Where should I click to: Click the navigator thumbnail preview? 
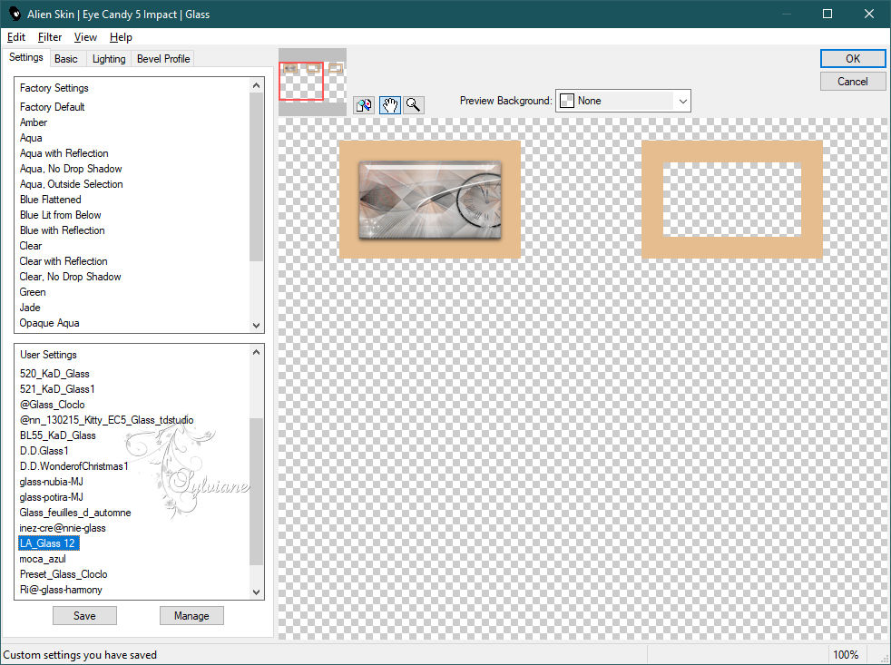[x=312, y=82]
